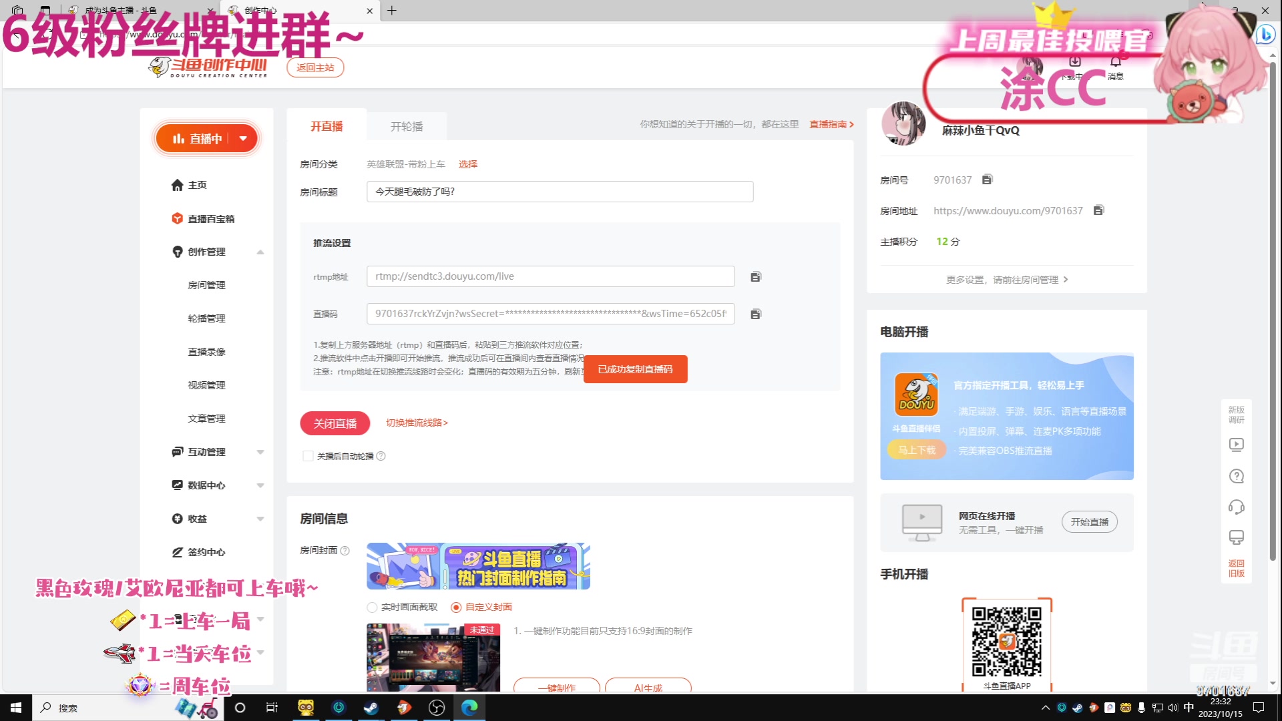Open 签约中心 in the sidebar
The image size is (1282, 721).
click(x=206, y=552)
